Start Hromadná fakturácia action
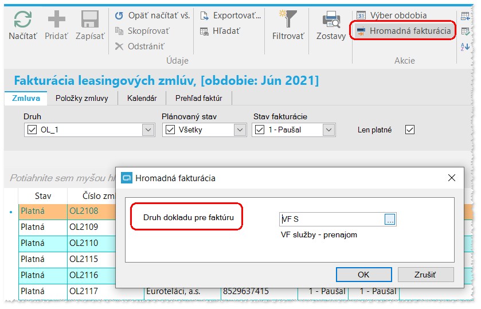Viewport: 481px width, 309px height. point(404,31)
